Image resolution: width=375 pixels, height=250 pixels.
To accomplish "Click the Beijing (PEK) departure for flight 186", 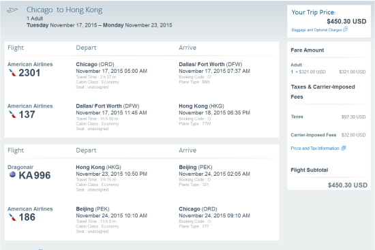I will tap(93, 209).
